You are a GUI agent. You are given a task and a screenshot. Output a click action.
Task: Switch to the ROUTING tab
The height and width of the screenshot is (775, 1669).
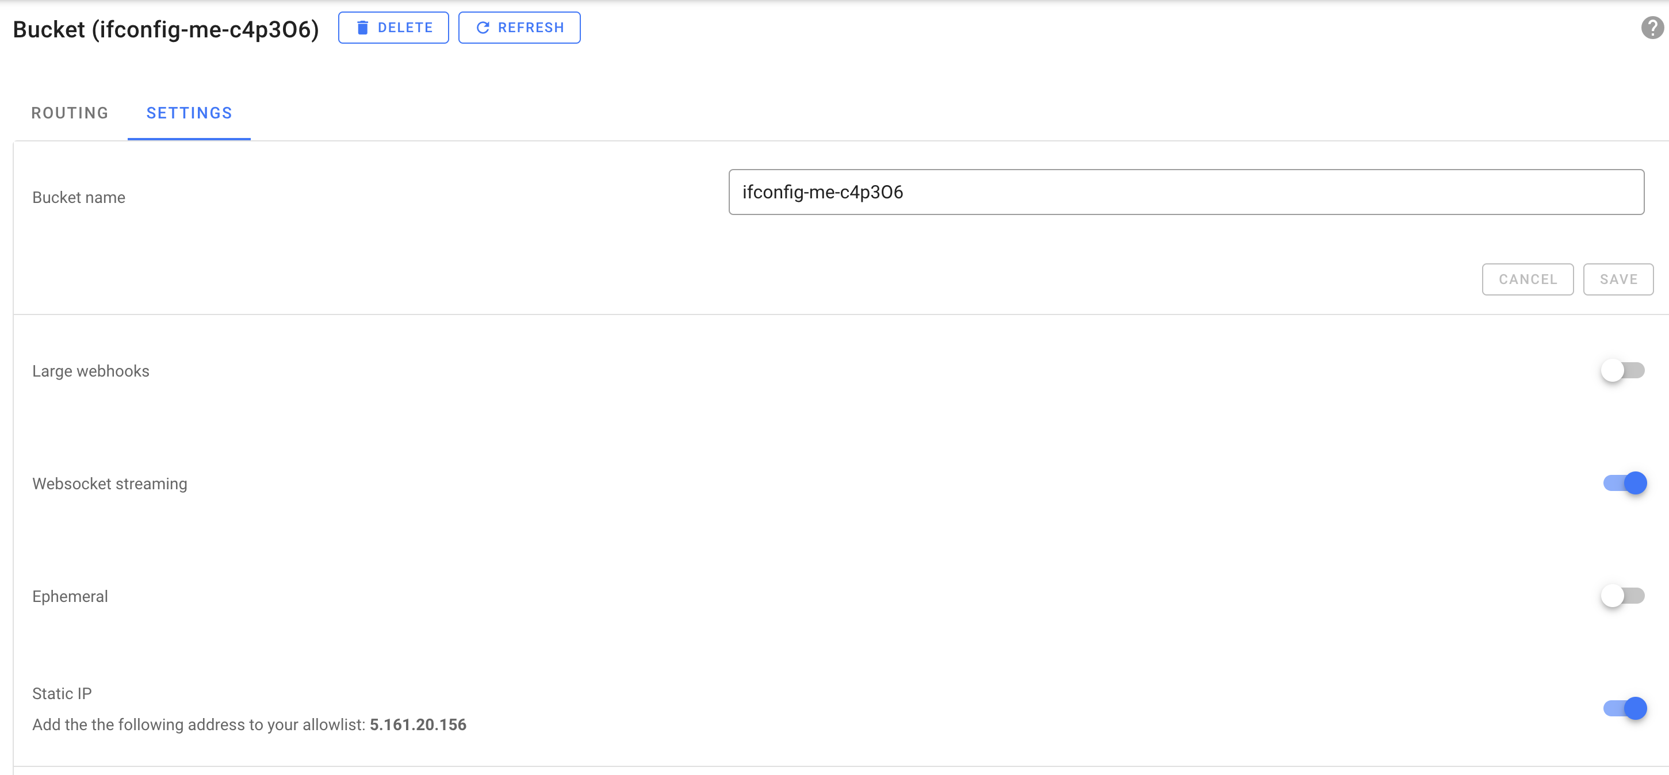(70, 113)
